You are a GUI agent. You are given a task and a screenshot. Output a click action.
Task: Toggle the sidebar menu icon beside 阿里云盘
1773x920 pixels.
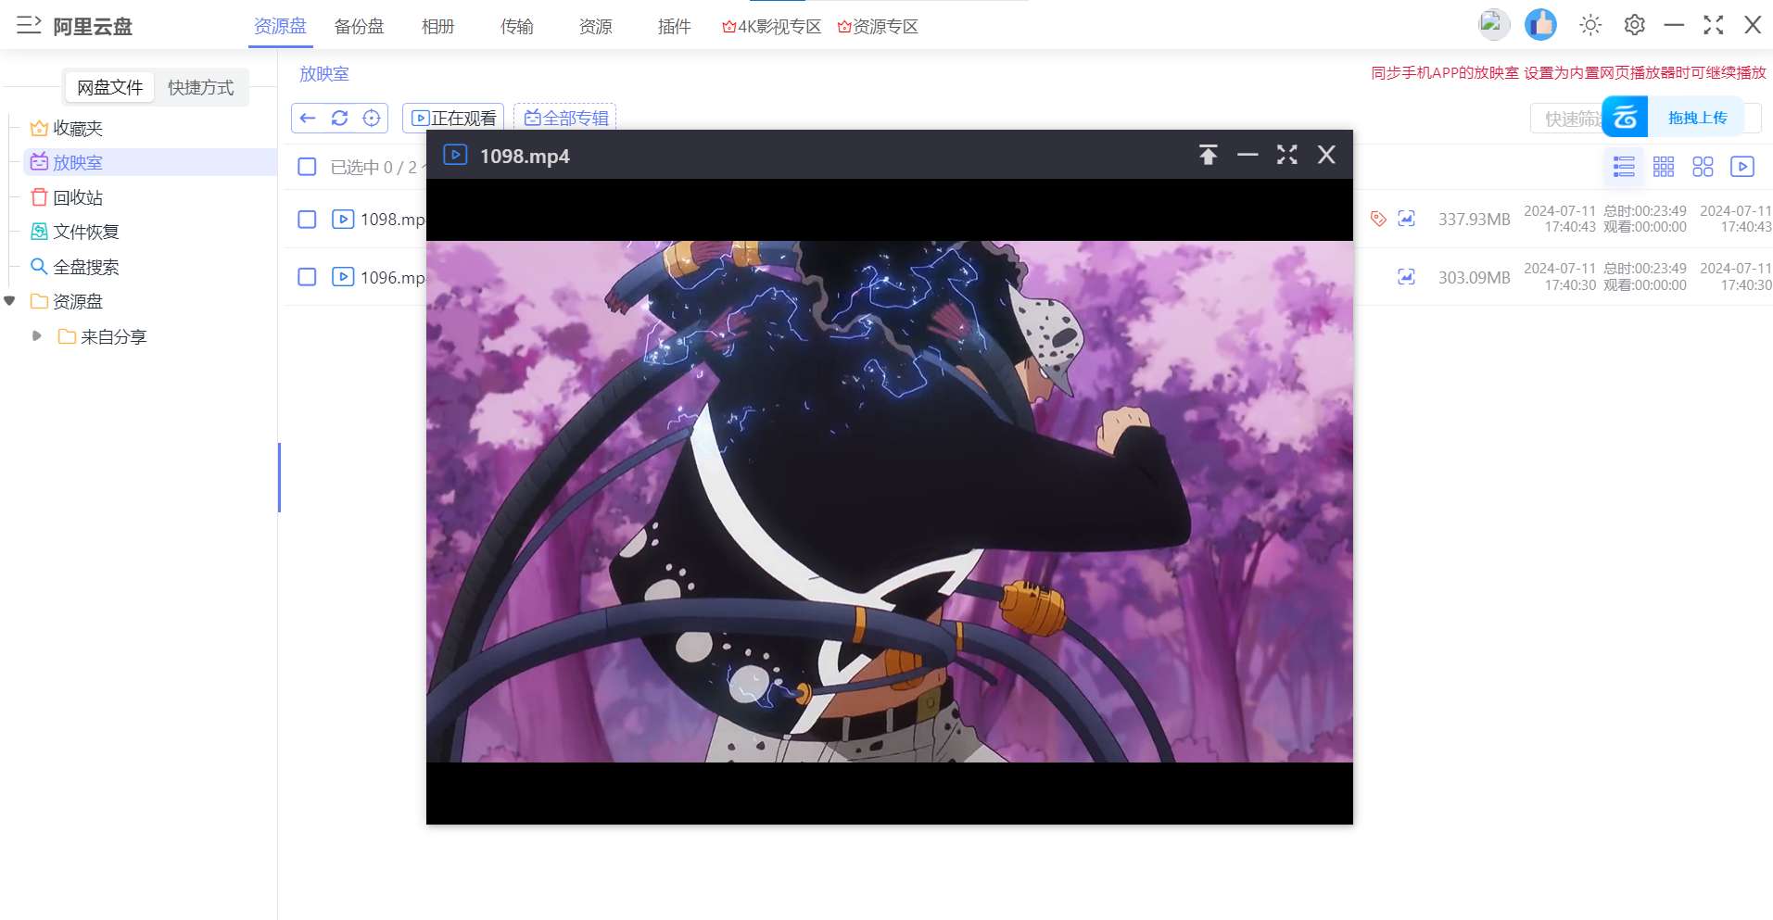(29, 25)
